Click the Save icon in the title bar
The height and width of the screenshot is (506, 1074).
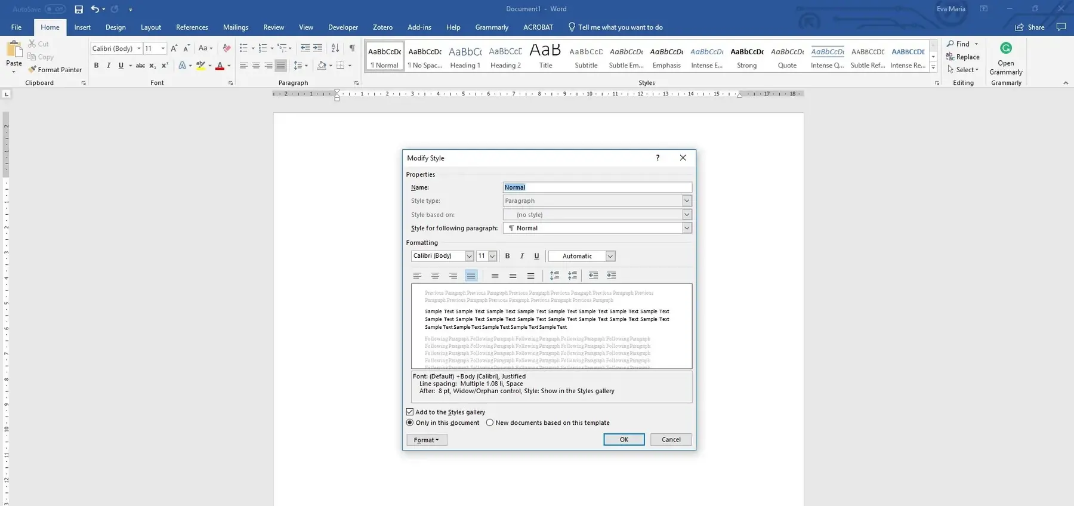click(x=79, y=9)
